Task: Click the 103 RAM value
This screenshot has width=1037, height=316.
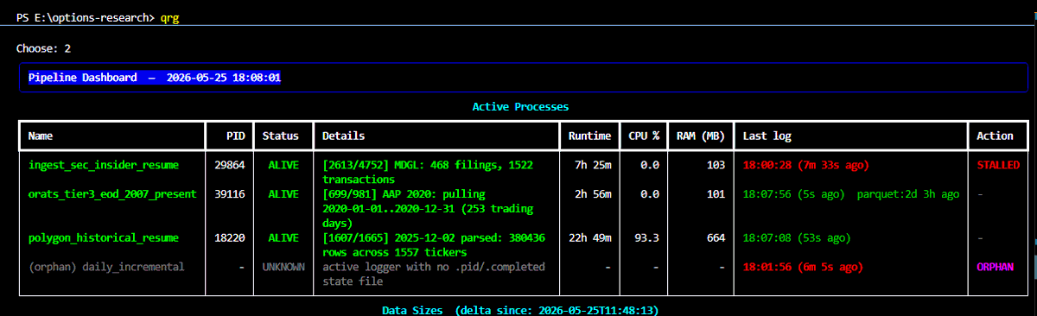Action: (716, 164)
